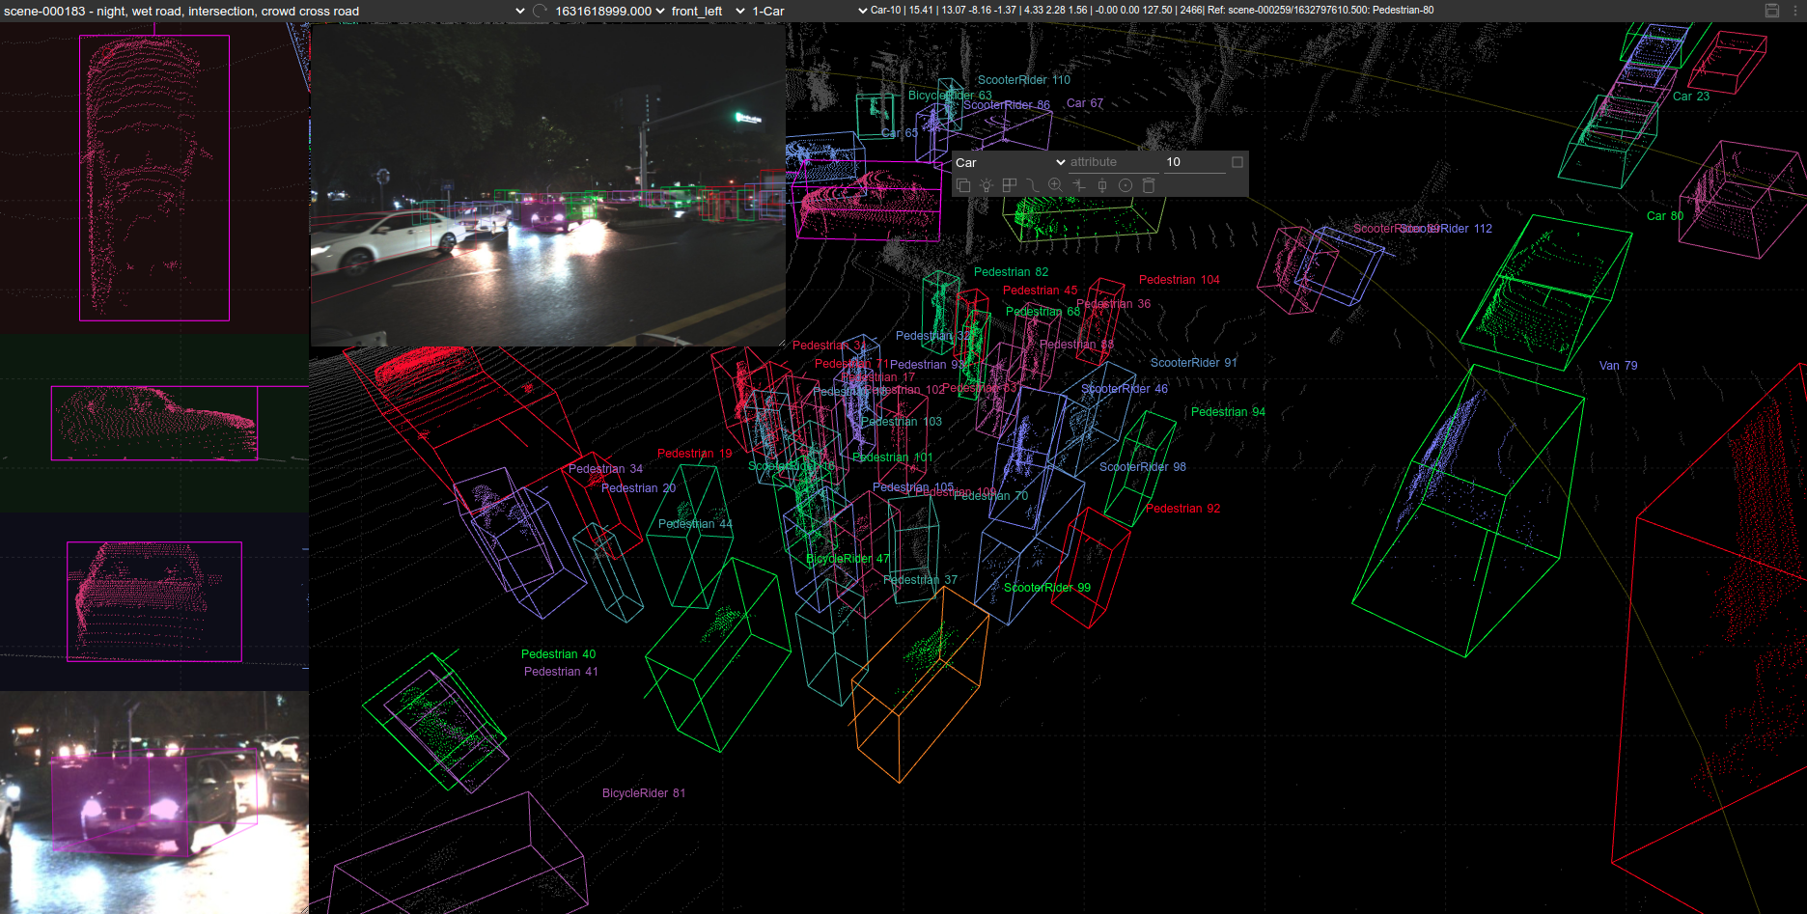Click the grid squares icon in object toolbar

[1009, 185]
